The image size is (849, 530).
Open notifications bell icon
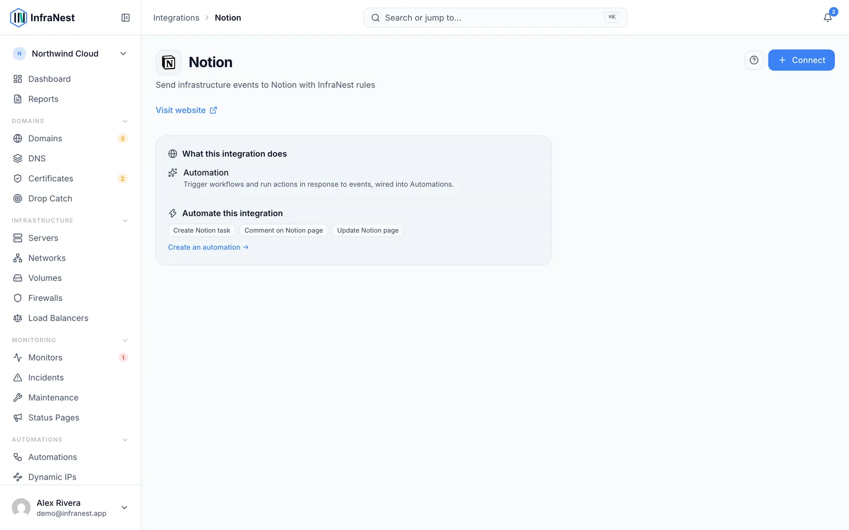(x=827, y=18)
